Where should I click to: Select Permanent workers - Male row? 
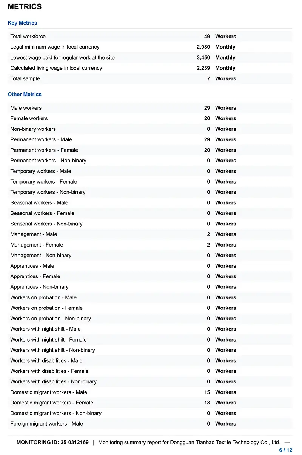click(150, 139)
